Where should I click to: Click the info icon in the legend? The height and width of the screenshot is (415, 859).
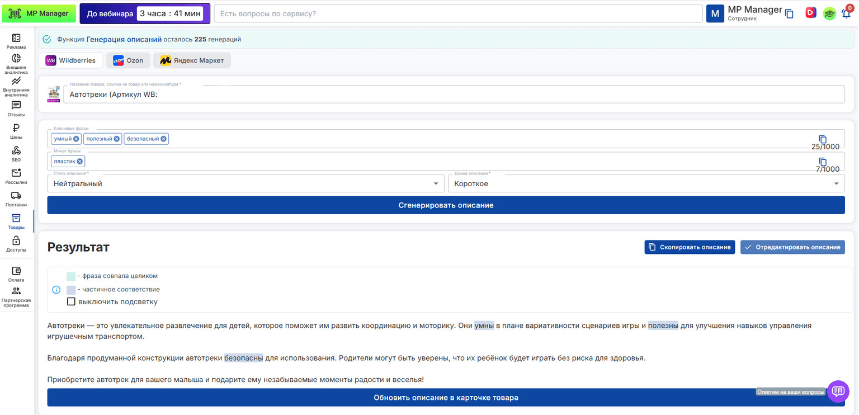pos(56,290)
